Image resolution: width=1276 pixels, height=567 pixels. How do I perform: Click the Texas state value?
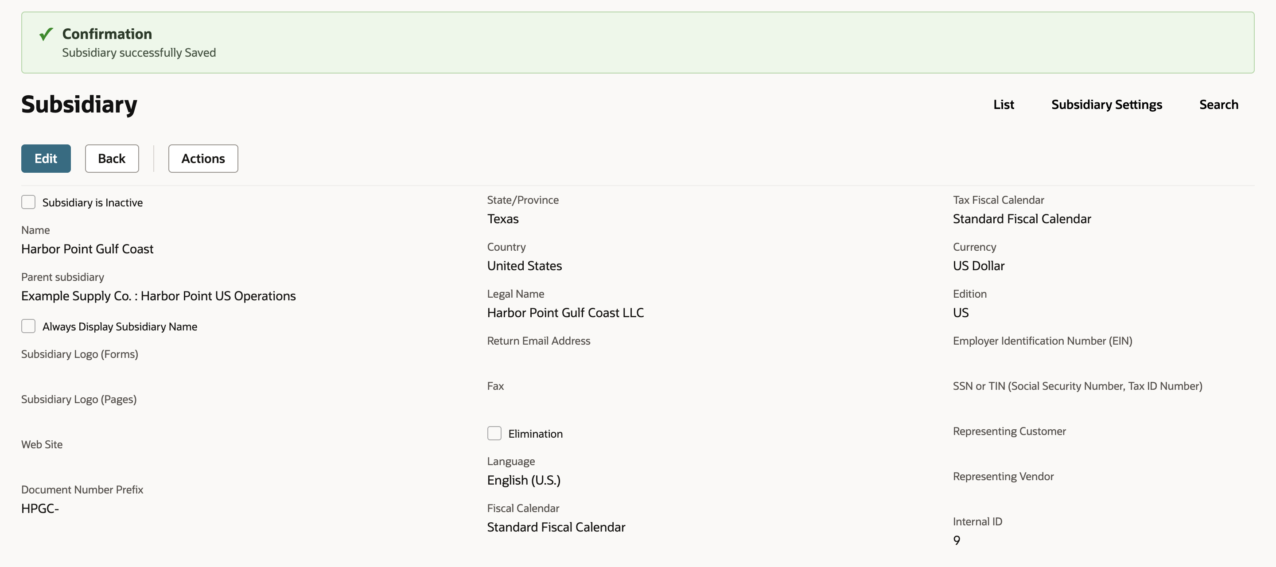pyautogui.click(x=503, y=219)
